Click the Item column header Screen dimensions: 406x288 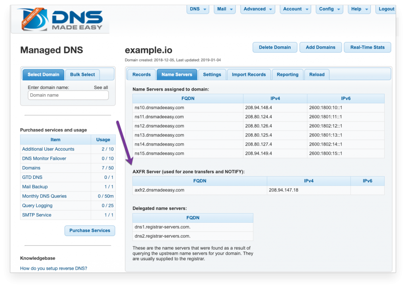[56, 140]
